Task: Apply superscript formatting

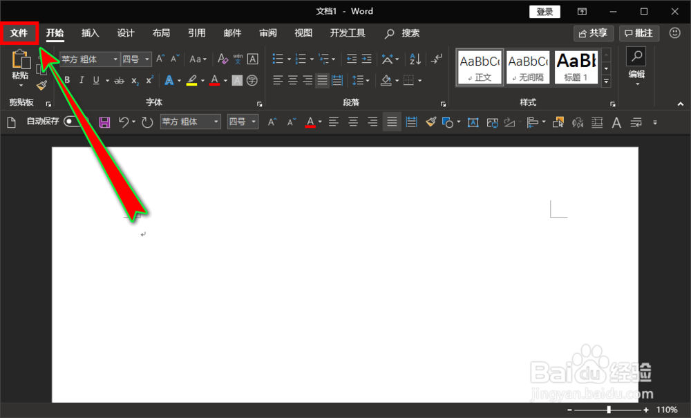Action: coord(149,80)
